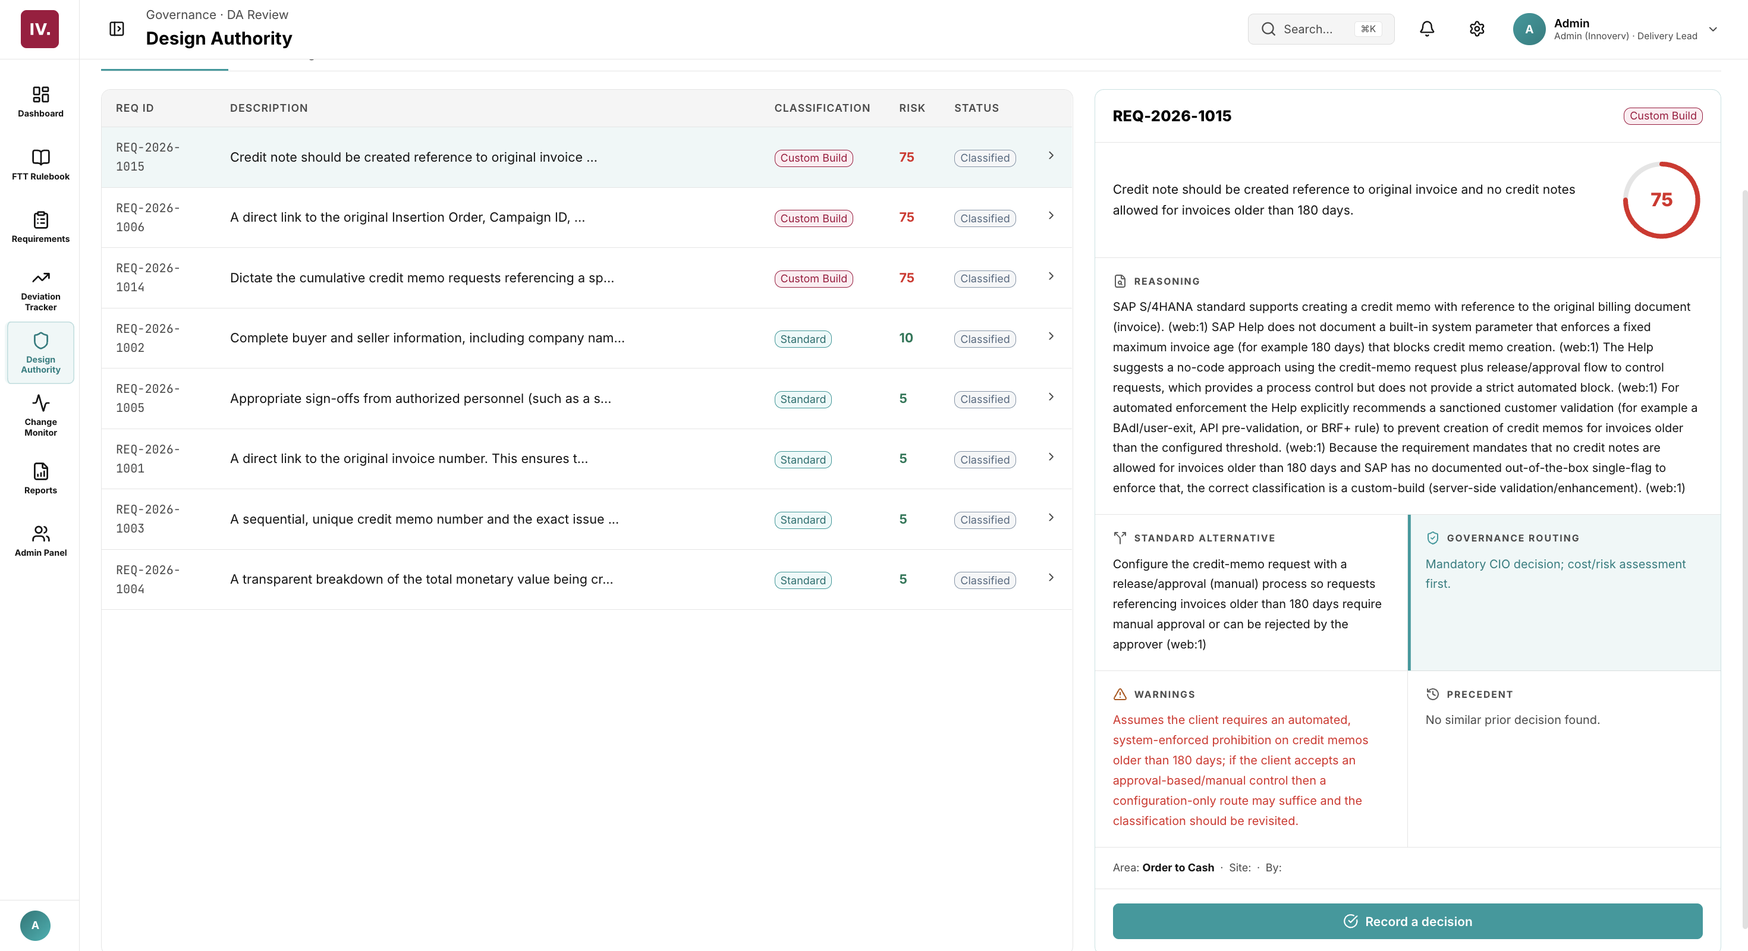Viewport: 1748px width, 951px height.
Task: Select row REQ-2026-1003 description text
Action: pyautogui.click(x=424, y=519)
